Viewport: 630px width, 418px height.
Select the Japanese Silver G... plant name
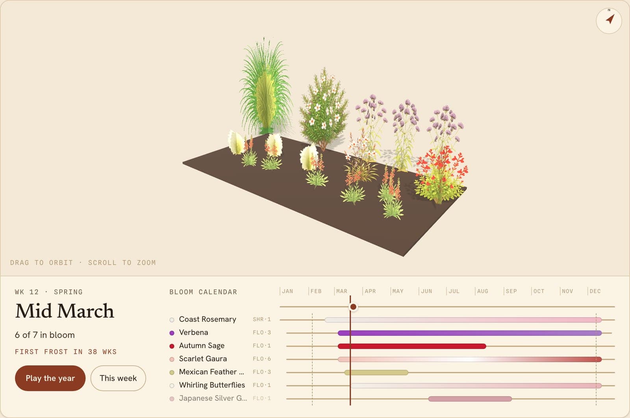coord(213,398)
